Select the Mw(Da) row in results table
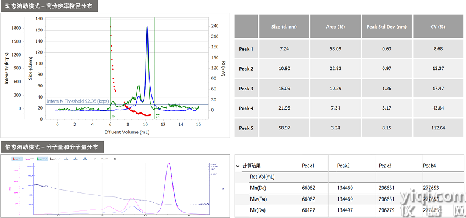 point(350,199)
